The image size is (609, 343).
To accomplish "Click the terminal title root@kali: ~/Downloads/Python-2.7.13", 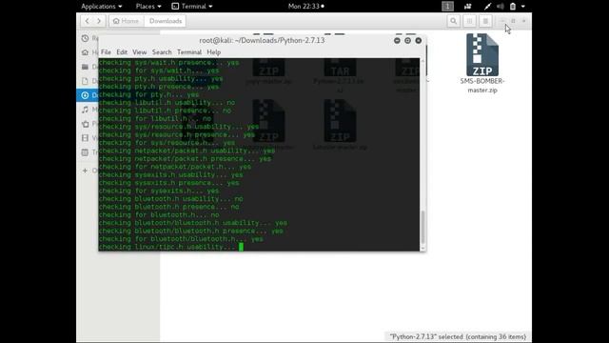I will (x=262, y=40).
